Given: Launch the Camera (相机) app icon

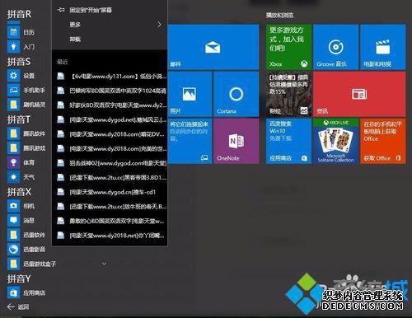Looking at the screenshot, I should point(13,206).
